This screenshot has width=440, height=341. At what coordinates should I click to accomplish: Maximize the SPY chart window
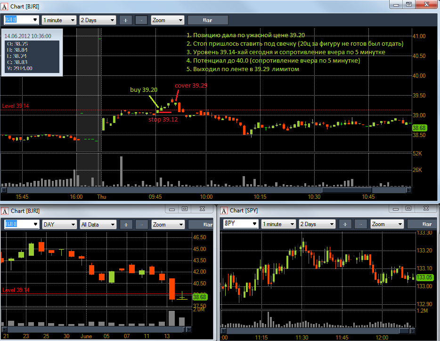point(408,209)
